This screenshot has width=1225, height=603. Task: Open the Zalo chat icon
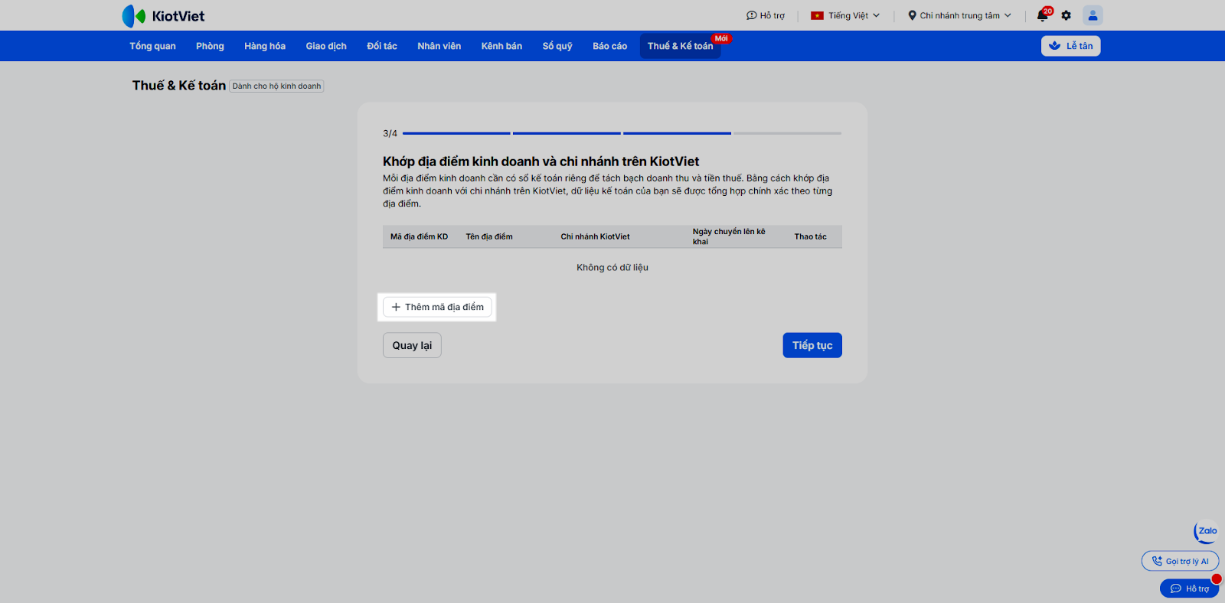coord(1207,531)
